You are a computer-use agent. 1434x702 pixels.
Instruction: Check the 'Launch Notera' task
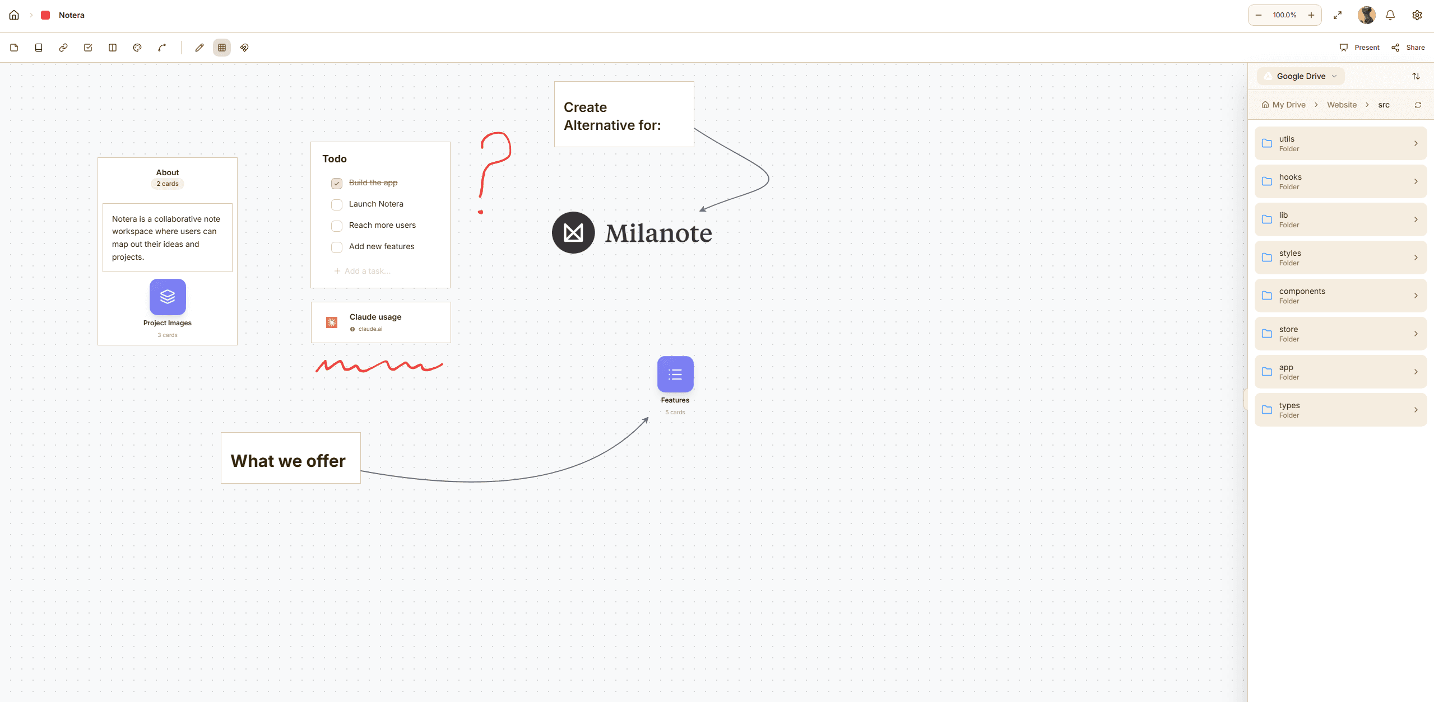[x=337, y=205]
